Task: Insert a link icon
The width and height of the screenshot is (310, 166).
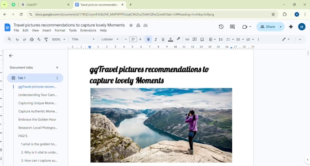Action: [x=187, y=39]
